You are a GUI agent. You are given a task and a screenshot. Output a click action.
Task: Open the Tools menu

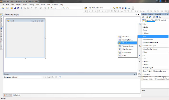click(x=43, y=5)
